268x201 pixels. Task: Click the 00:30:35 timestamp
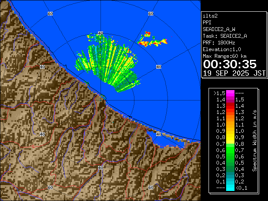[x=229, y=64]
